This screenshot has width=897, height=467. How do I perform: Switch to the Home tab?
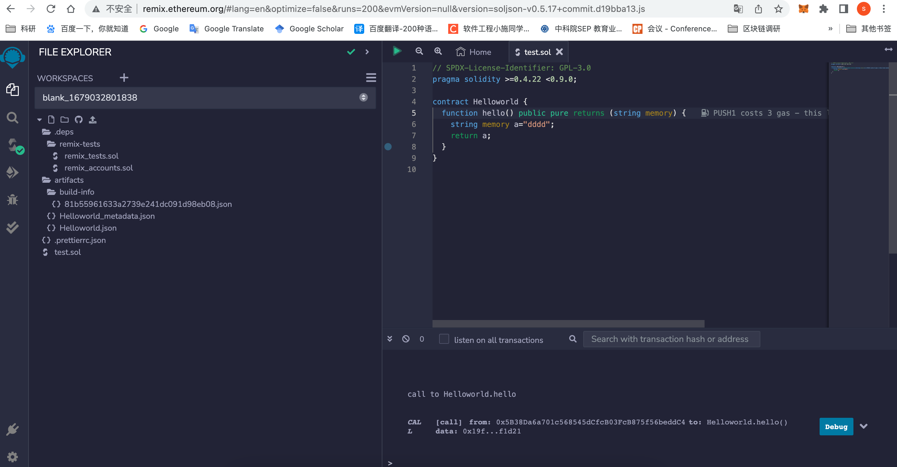[474, 52]
